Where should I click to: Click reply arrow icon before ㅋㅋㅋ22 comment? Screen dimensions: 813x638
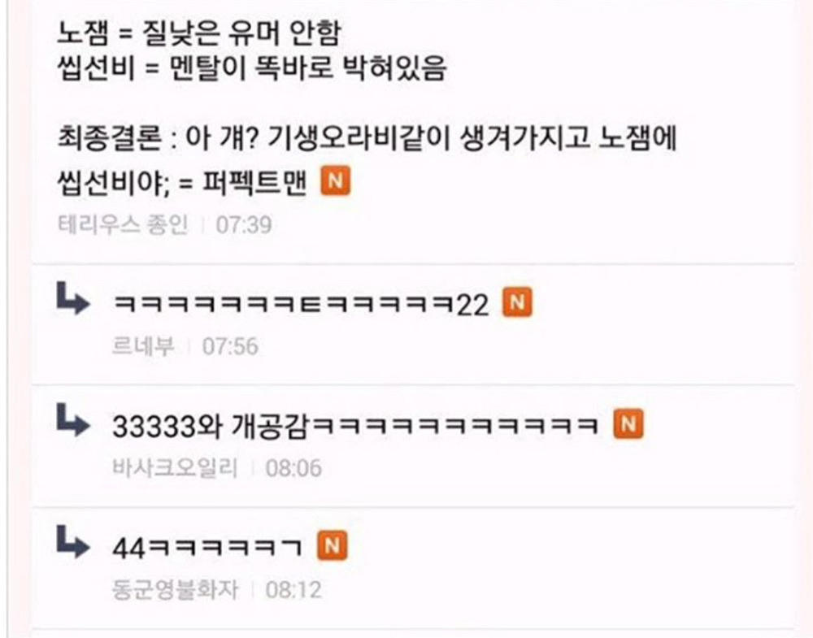[x=72, y=298]
